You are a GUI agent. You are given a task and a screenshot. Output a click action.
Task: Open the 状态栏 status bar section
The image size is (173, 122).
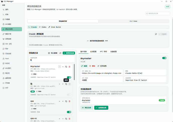coord(12,63)
